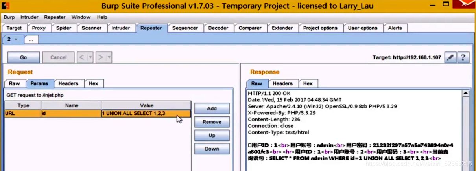The width and height of the screenshot is (476, 171).
Task: Remove the selected parameter
Action: point(212,122)
